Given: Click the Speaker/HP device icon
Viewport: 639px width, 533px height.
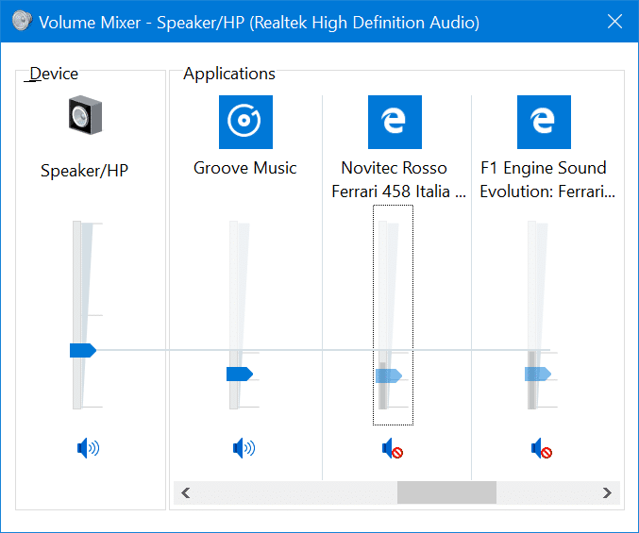Looking at the screenshot, I should pyautogui.click(x=85, y=115).
